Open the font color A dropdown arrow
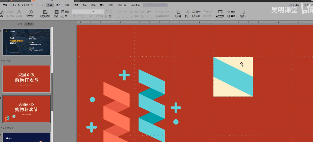Viewport: 313px width, 142px height. tap(94, 16)
